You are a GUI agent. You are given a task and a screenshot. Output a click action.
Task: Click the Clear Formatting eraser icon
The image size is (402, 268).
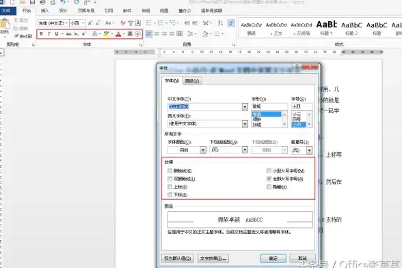(x=123, y=23)
